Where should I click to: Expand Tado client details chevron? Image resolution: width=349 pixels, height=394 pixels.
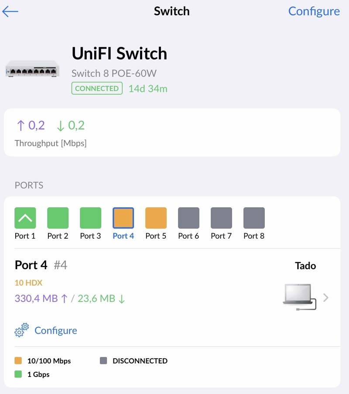click(326, 298)
